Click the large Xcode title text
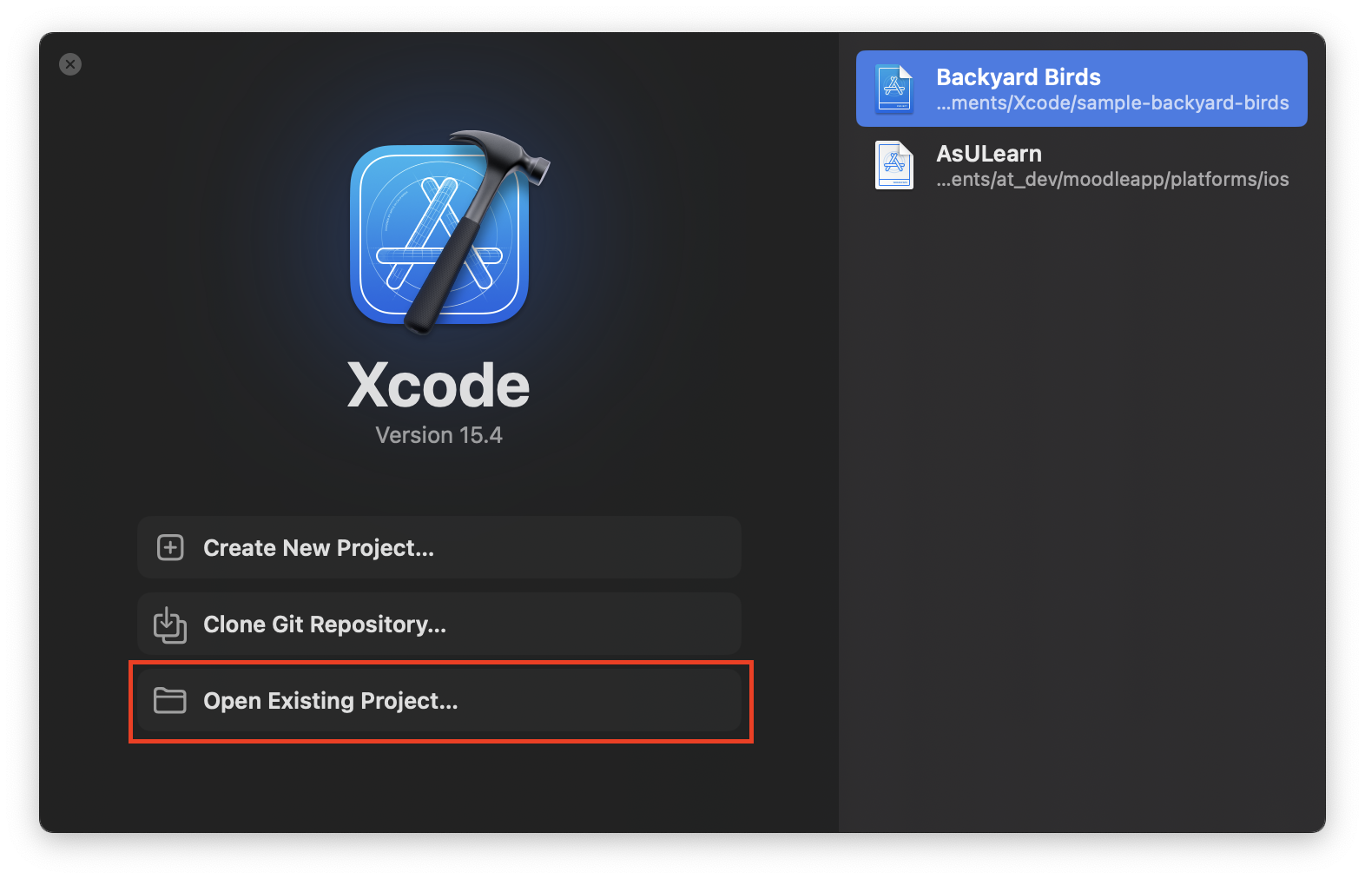The image size is (1365, 879). pos(439,386)
